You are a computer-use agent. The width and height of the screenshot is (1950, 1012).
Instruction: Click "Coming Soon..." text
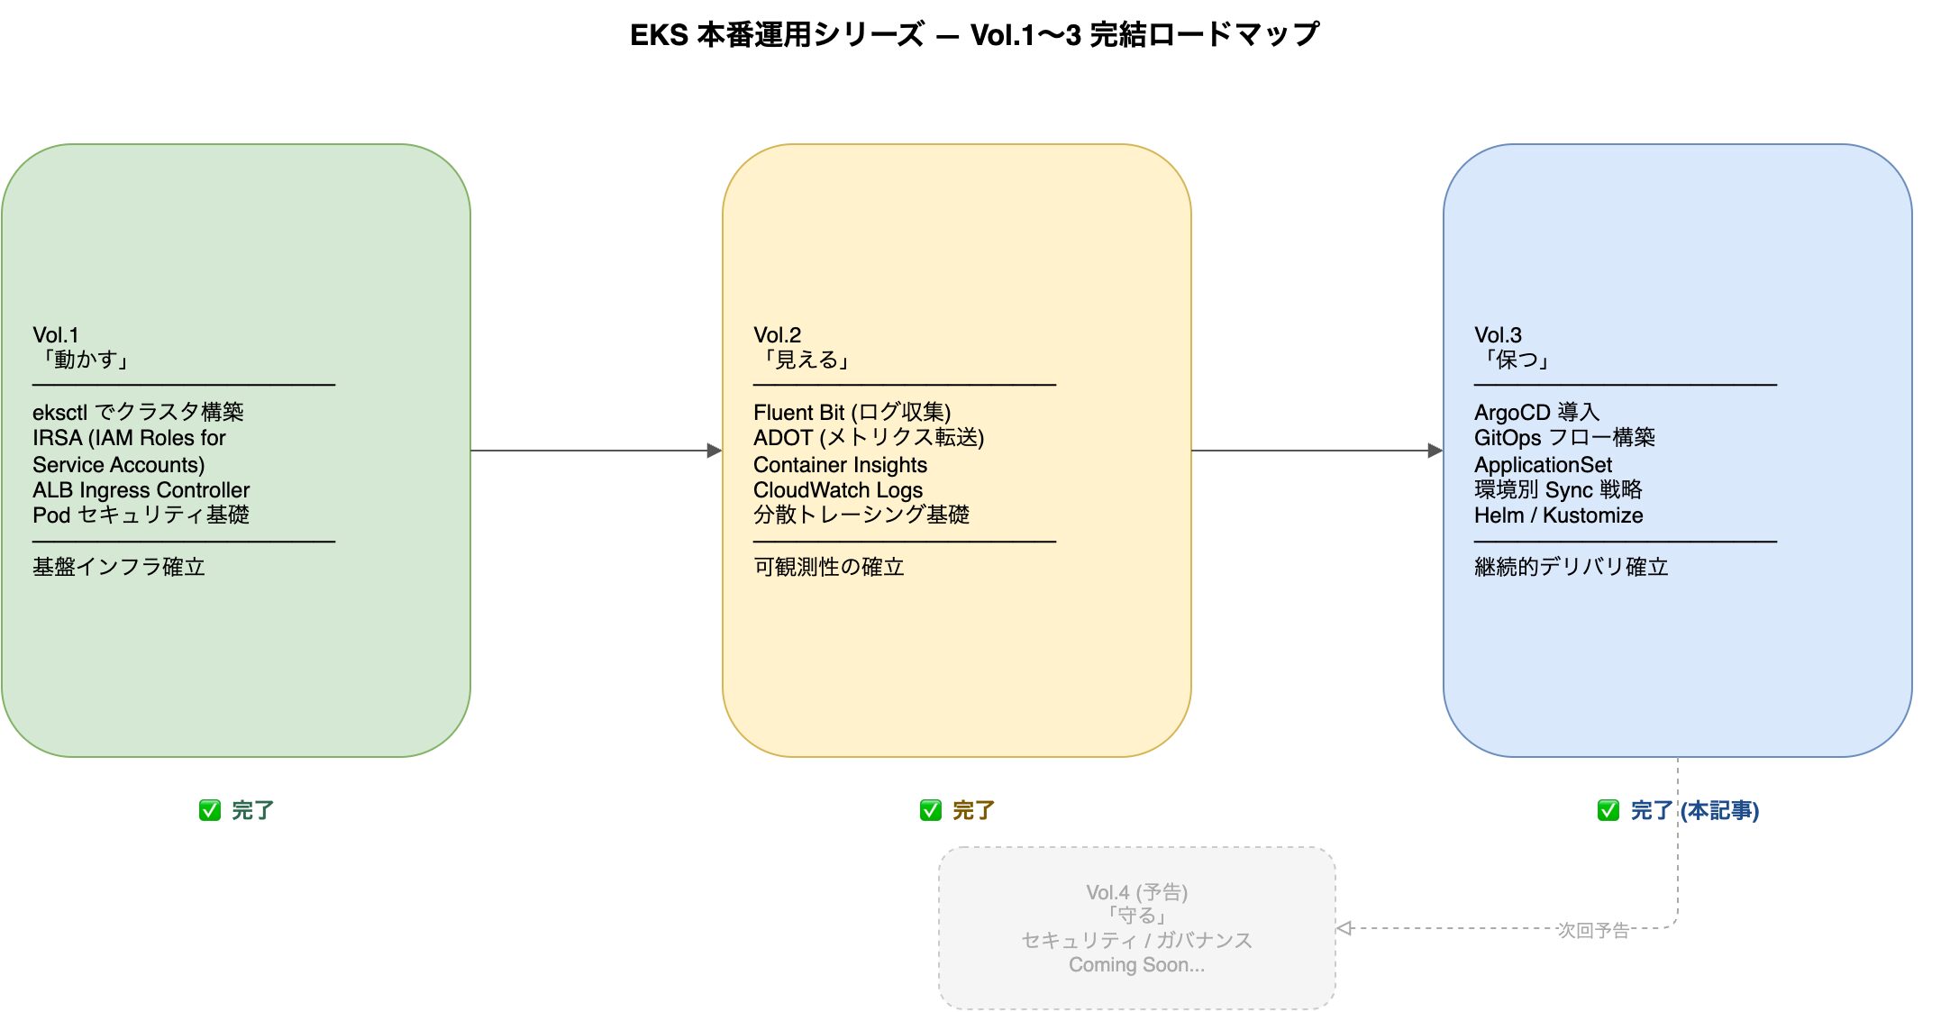tap(1137, 964)
